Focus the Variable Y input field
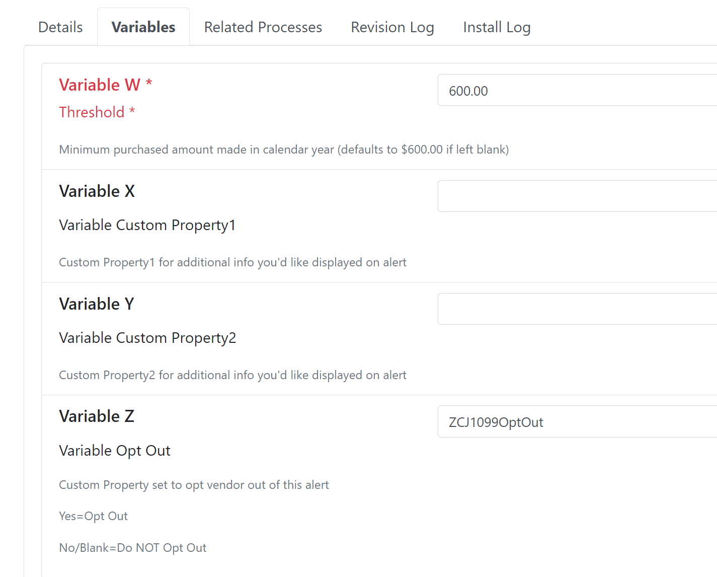 pyautogui.click(x=577, y=309)
